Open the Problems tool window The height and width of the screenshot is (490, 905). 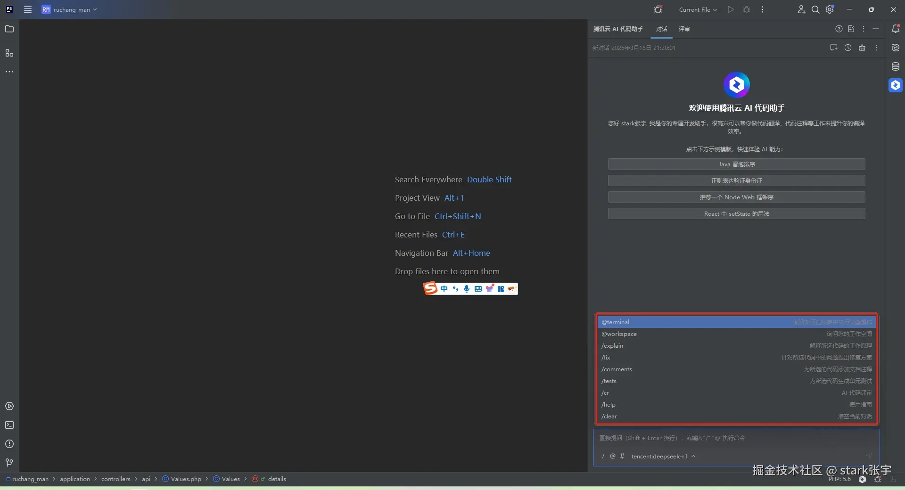coord(9,444)
